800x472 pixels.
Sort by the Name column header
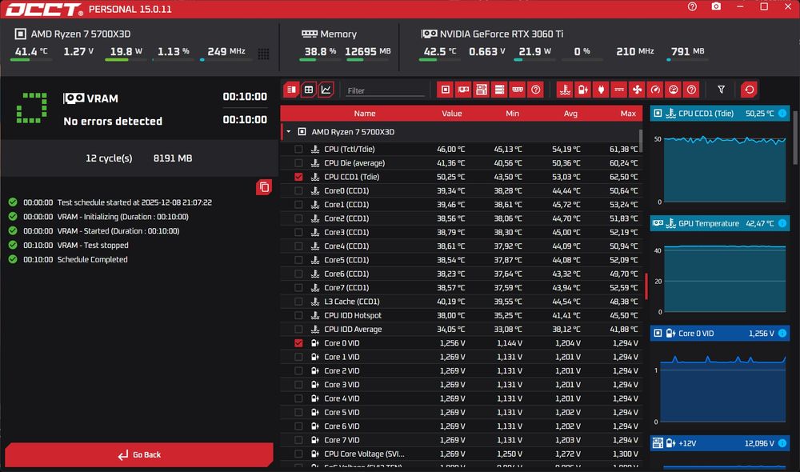point(364,114)
